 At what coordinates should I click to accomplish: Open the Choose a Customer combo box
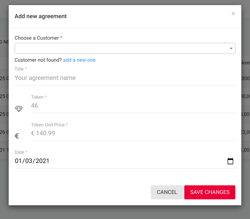pyautogui.click(x=125, y=48)
